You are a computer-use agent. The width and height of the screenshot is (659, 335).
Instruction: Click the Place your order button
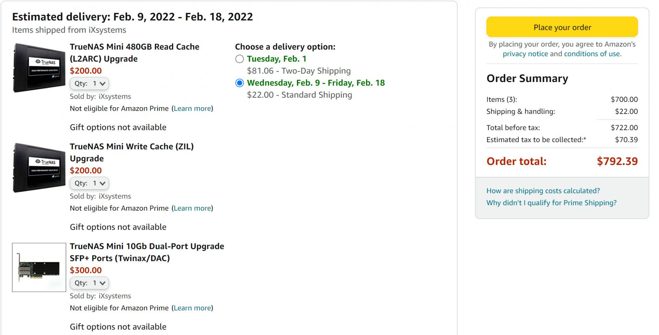point(562,27)
